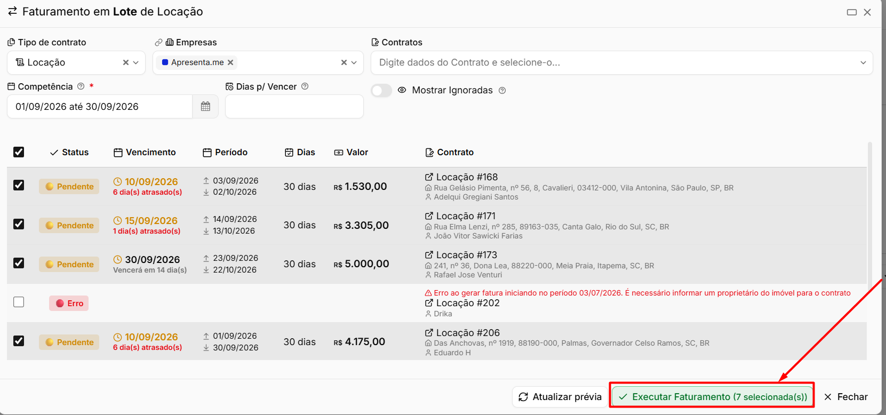Expand the Empresas dropdown arrow

point(354,62)
